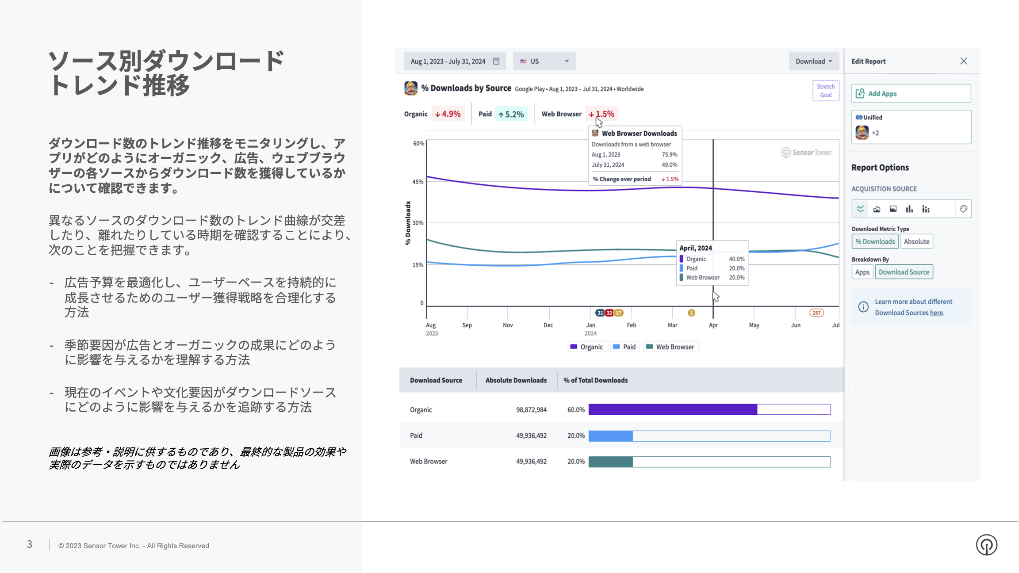Click the calendar icon in date range
This screenshot has height=573, width=1019.
(x=496, y=61)
